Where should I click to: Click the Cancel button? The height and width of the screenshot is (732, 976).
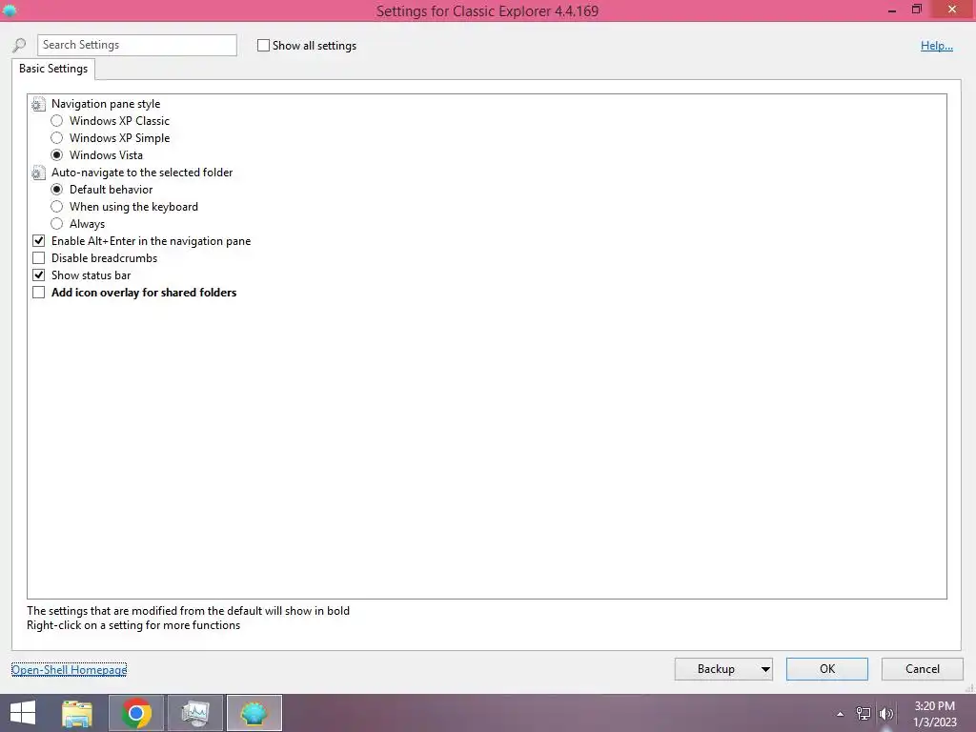click(923, 669)
